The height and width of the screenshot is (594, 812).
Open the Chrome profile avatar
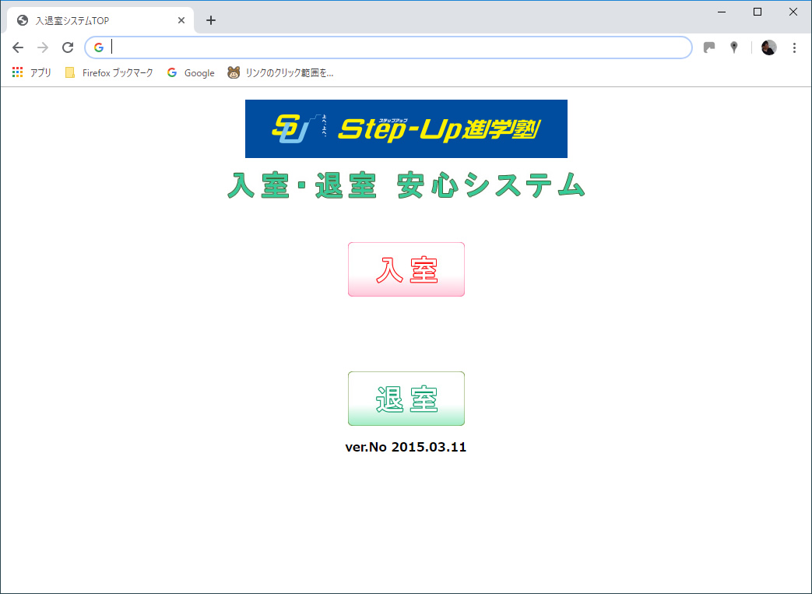768,47
